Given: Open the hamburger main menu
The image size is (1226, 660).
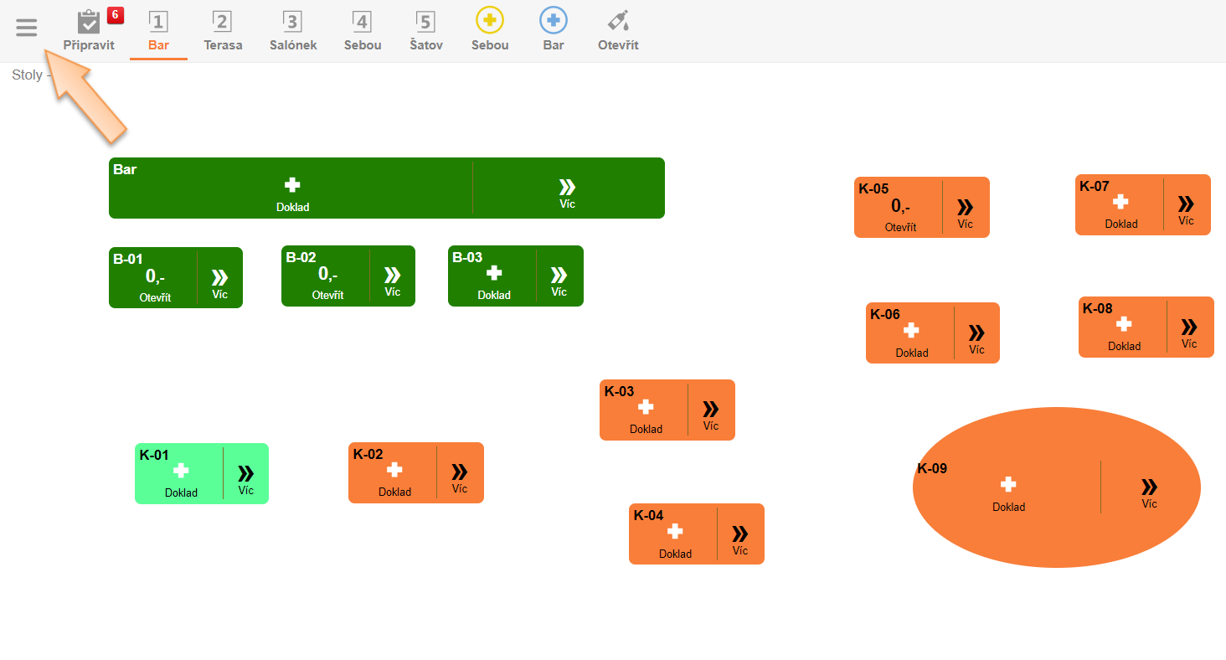Looking at the screenshot, I should click(27, 28).
